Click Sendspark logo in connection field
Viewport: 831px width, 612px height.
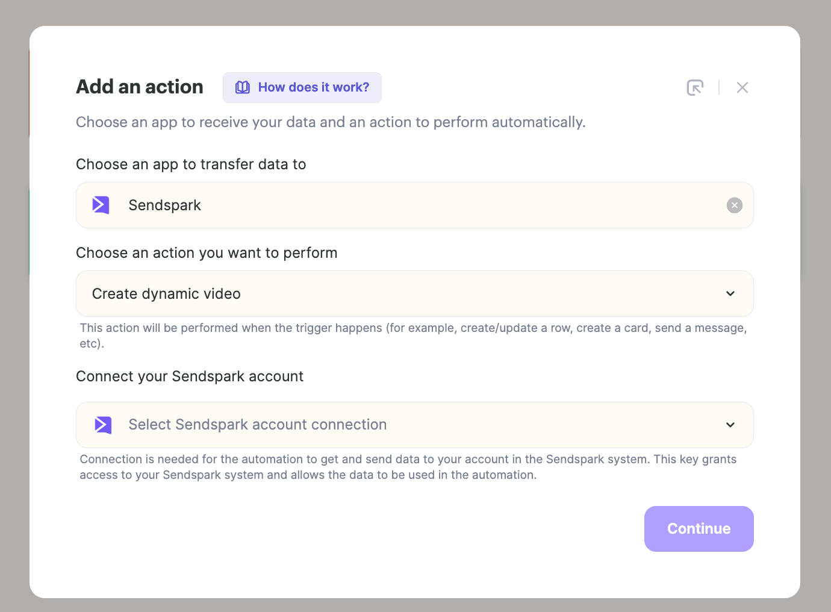point(104,425)
